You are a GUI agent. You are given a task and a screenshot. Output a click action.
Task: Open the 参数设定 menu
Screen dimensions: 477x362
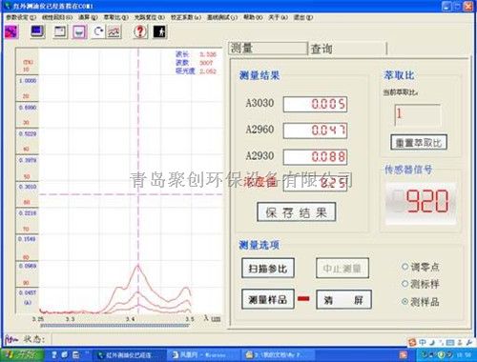coord(21,17)
